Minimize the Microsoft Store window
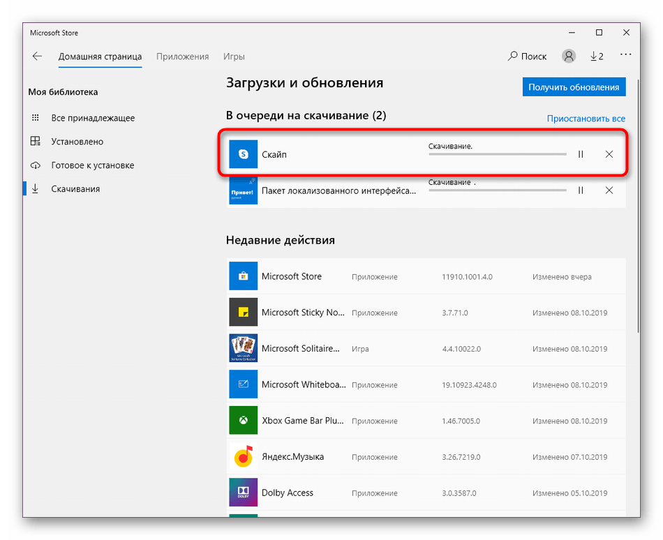The height and width of the screenshot is (540, 663). pyautogui.click(x=572, y=33)
